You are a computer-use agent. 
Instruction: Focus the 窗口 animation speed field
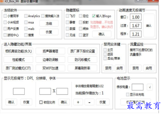click(135, 17)
